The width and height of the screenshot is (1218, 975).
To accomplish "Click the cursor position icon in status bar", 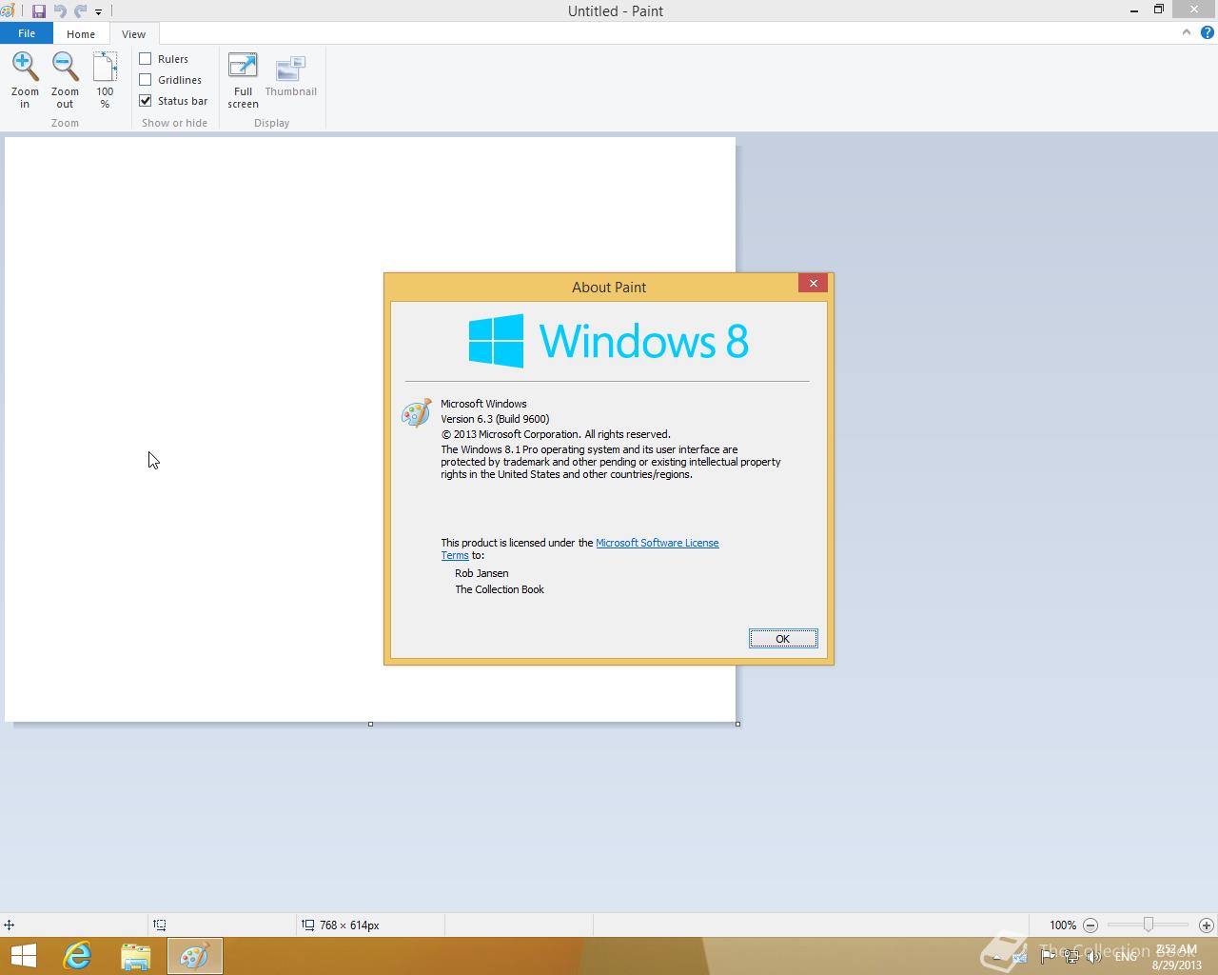I will pyautogui.click(x=9, y=925).
